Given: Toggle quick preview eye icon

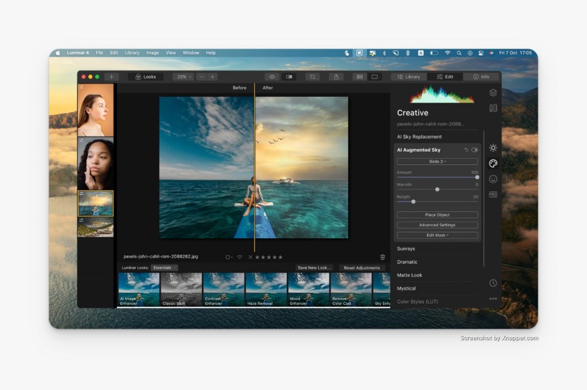Looking at the screenshot, I should [272, 77].
